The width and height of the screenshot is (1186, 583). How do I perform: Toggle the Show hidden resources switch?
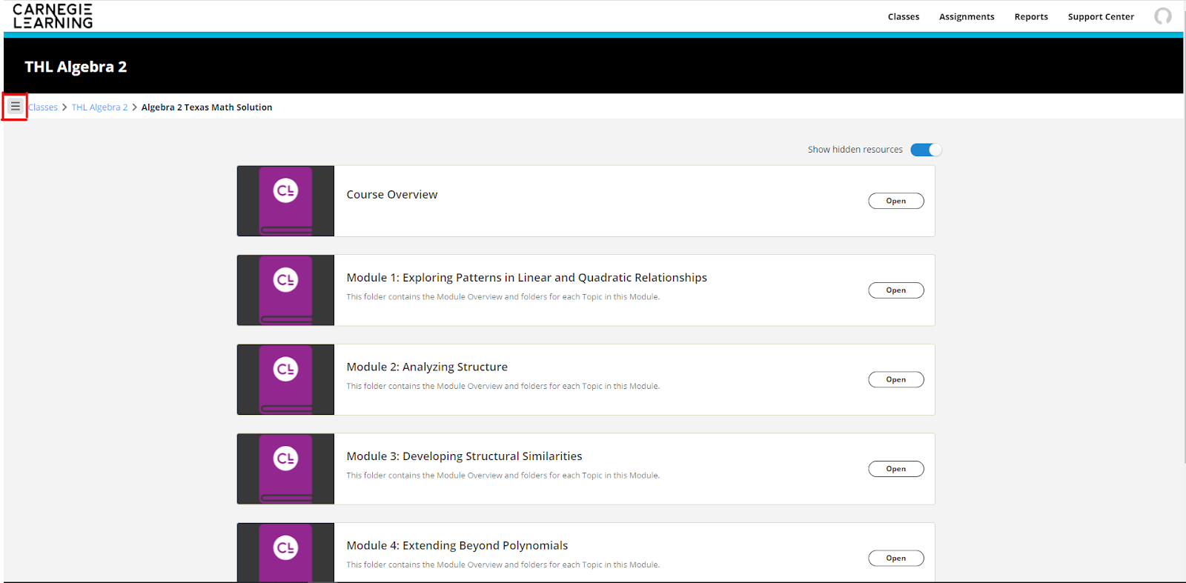coord(926,150)
